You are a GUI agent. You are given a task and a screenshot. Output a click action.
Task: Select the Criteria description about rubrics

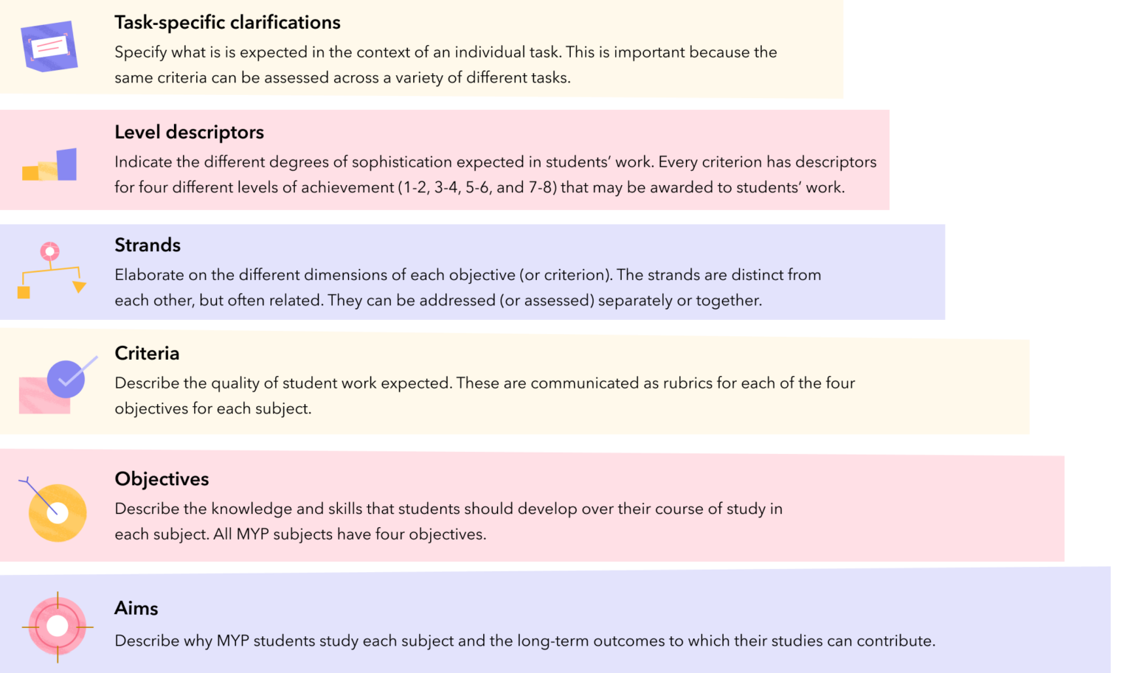(x=485, y=396)
